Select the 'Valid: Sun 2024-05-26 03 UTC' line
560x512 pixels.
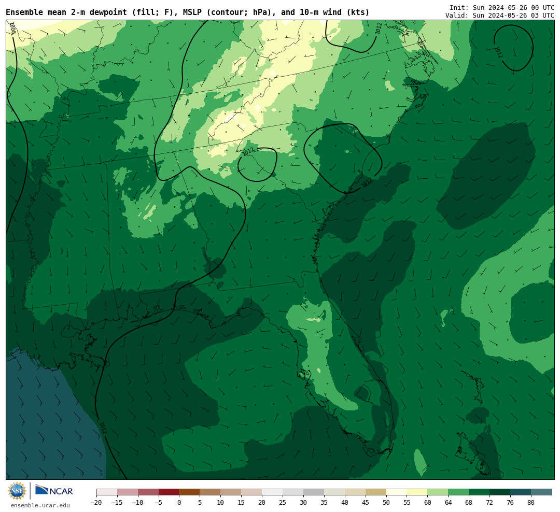[500, 16]
